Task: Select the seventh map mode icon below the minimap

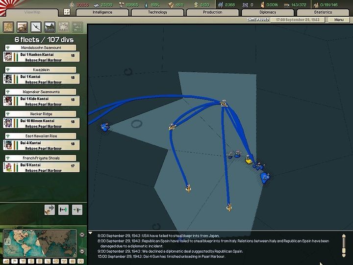Action: [55, 262]
